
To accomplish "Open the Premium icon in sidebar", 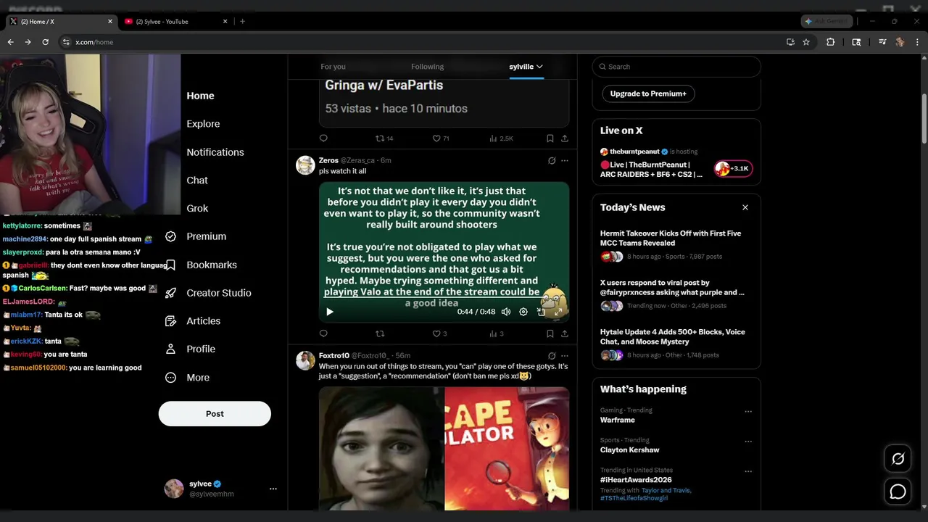I will tap(170, 236).
